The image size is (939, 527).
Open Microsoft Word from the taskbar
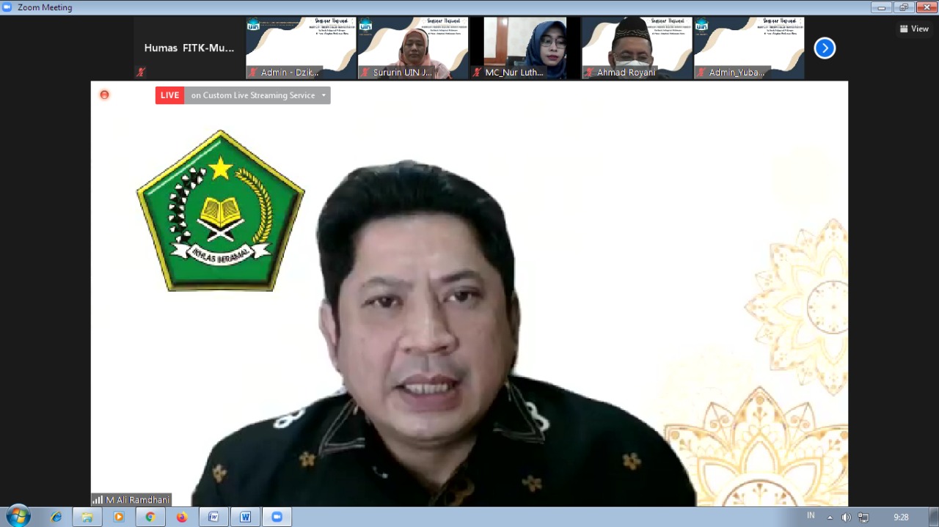(x=245, y=517)
